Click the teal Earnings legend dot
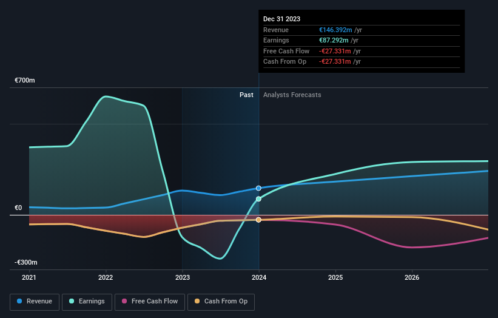This screenshot has width=498, height=318. coord(72,301)
